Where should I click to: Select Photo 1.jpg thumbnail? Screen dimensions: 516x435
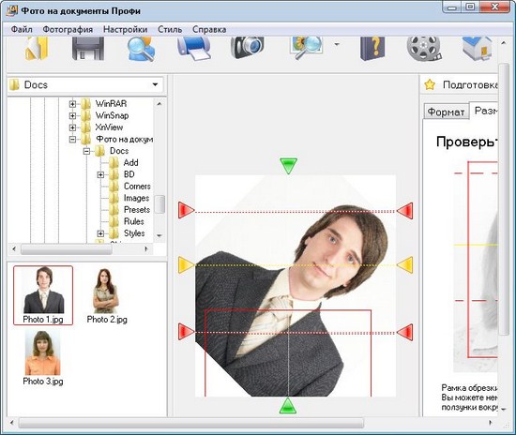[43, 295]
